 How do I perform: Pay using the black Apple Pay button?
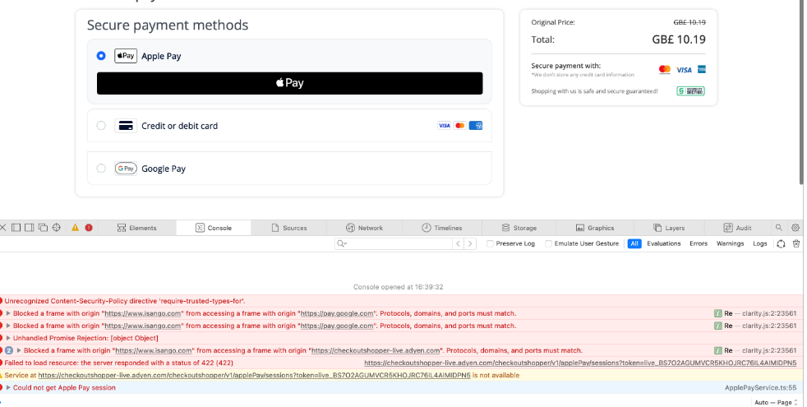pos(290,83)
